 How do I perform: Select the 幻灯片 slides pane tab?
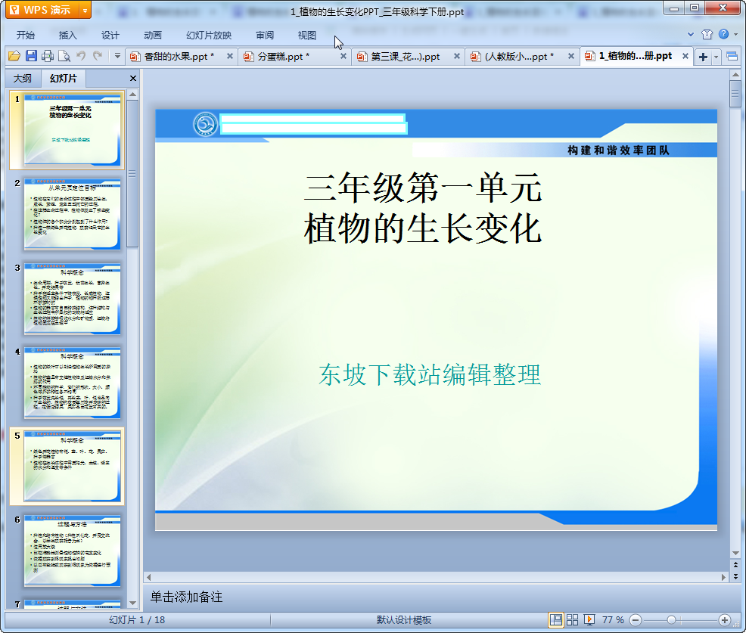click(63, 78)
